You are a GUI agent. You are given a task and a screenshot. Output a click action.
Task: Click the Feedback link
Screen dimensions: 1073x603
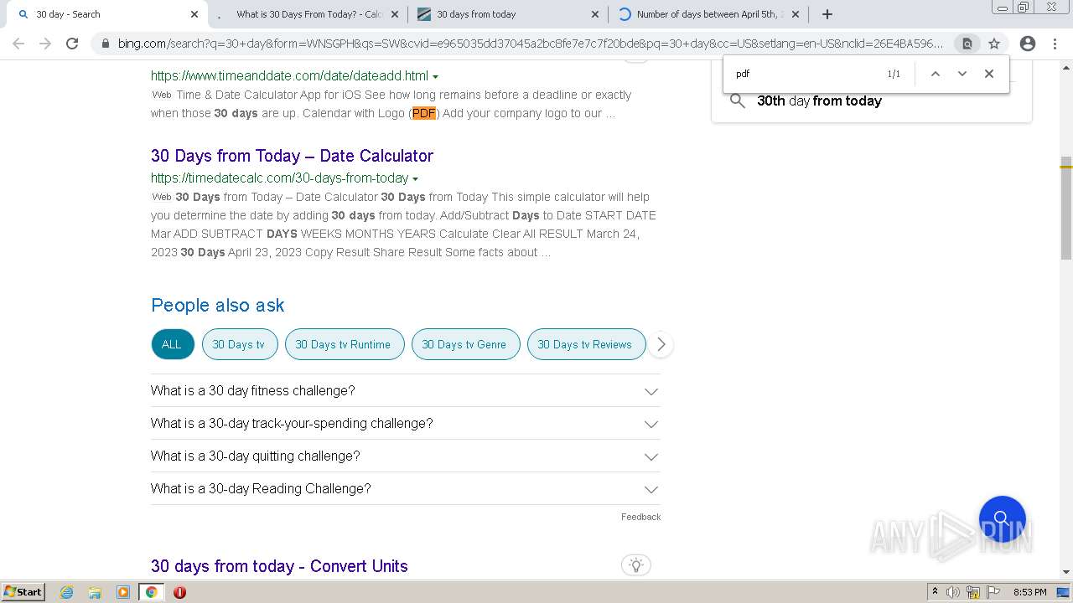640,517
